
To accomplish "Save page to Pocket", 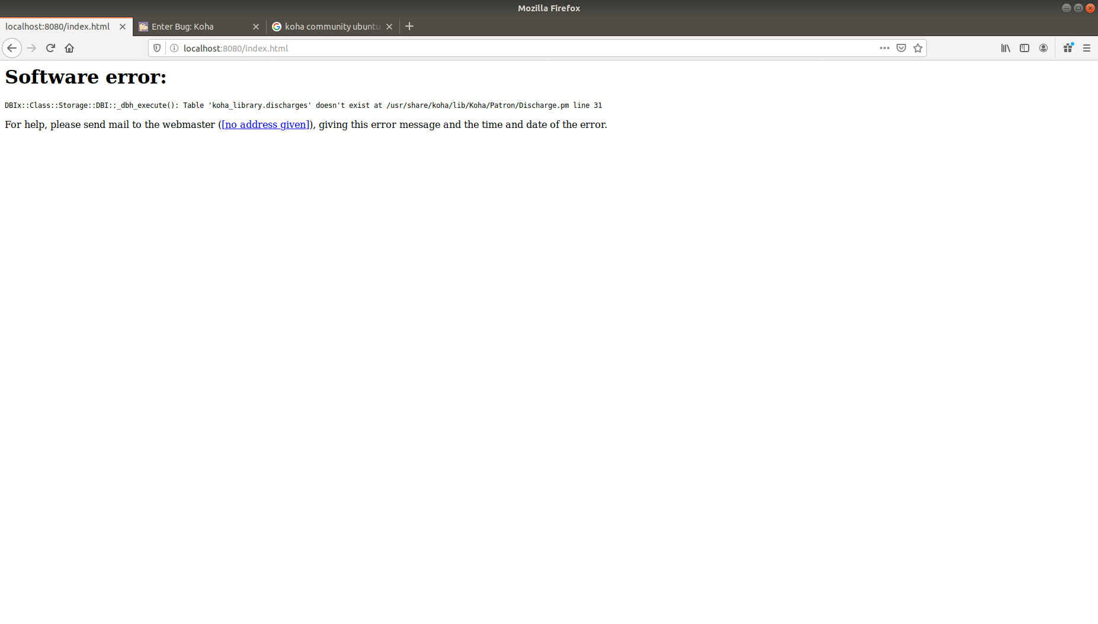I will click(901, 48).
